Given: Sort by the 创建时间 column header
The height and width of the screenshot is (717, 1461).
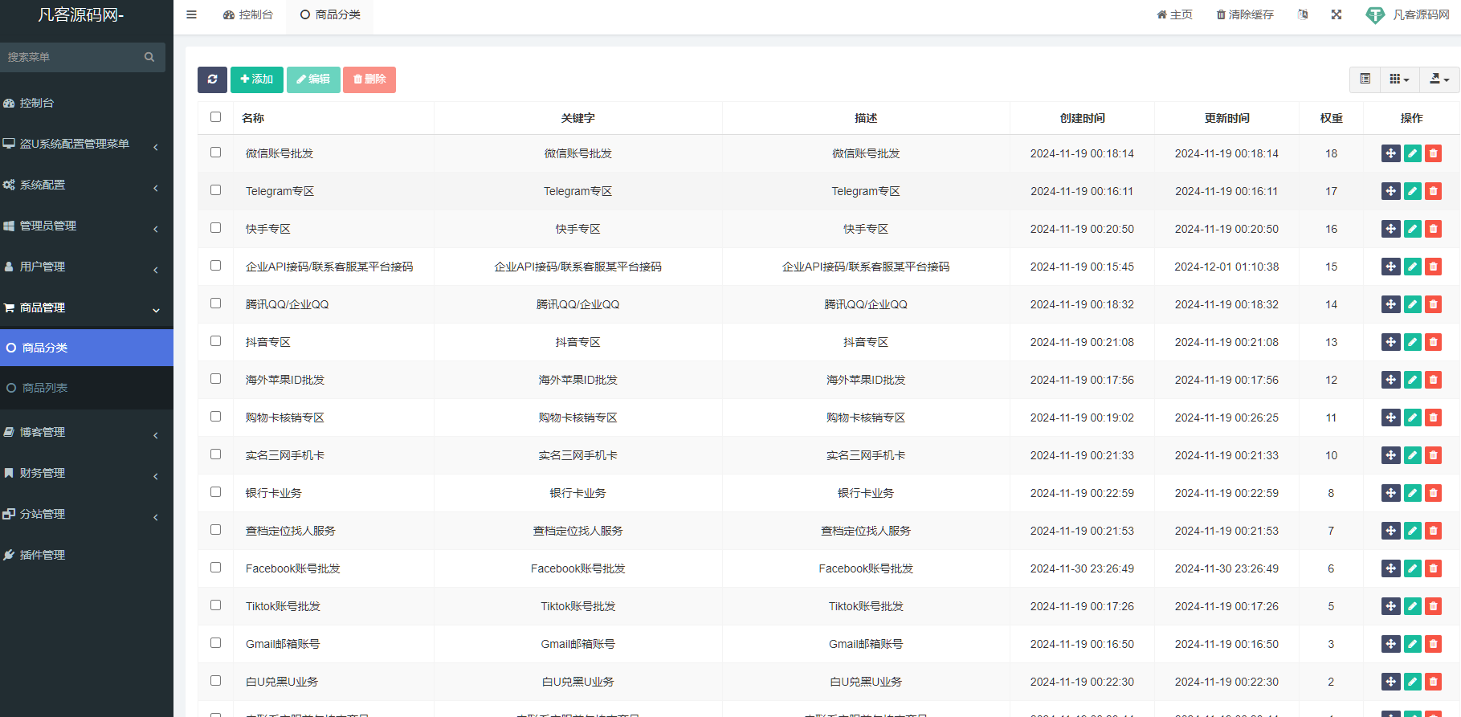Looking at the screenshot, I should coord(1082,118).
